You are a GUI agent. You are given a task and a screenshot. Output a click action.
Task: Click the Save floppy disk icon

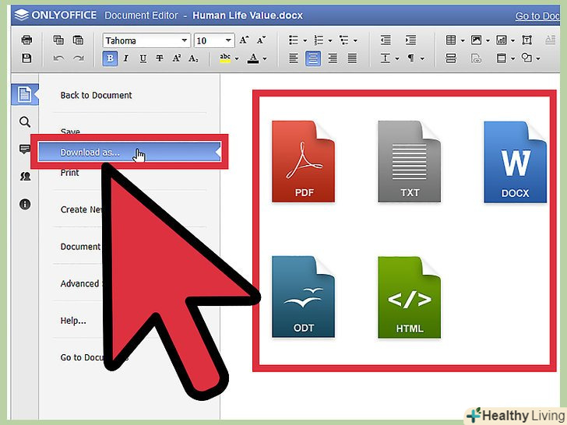(26, 58)
